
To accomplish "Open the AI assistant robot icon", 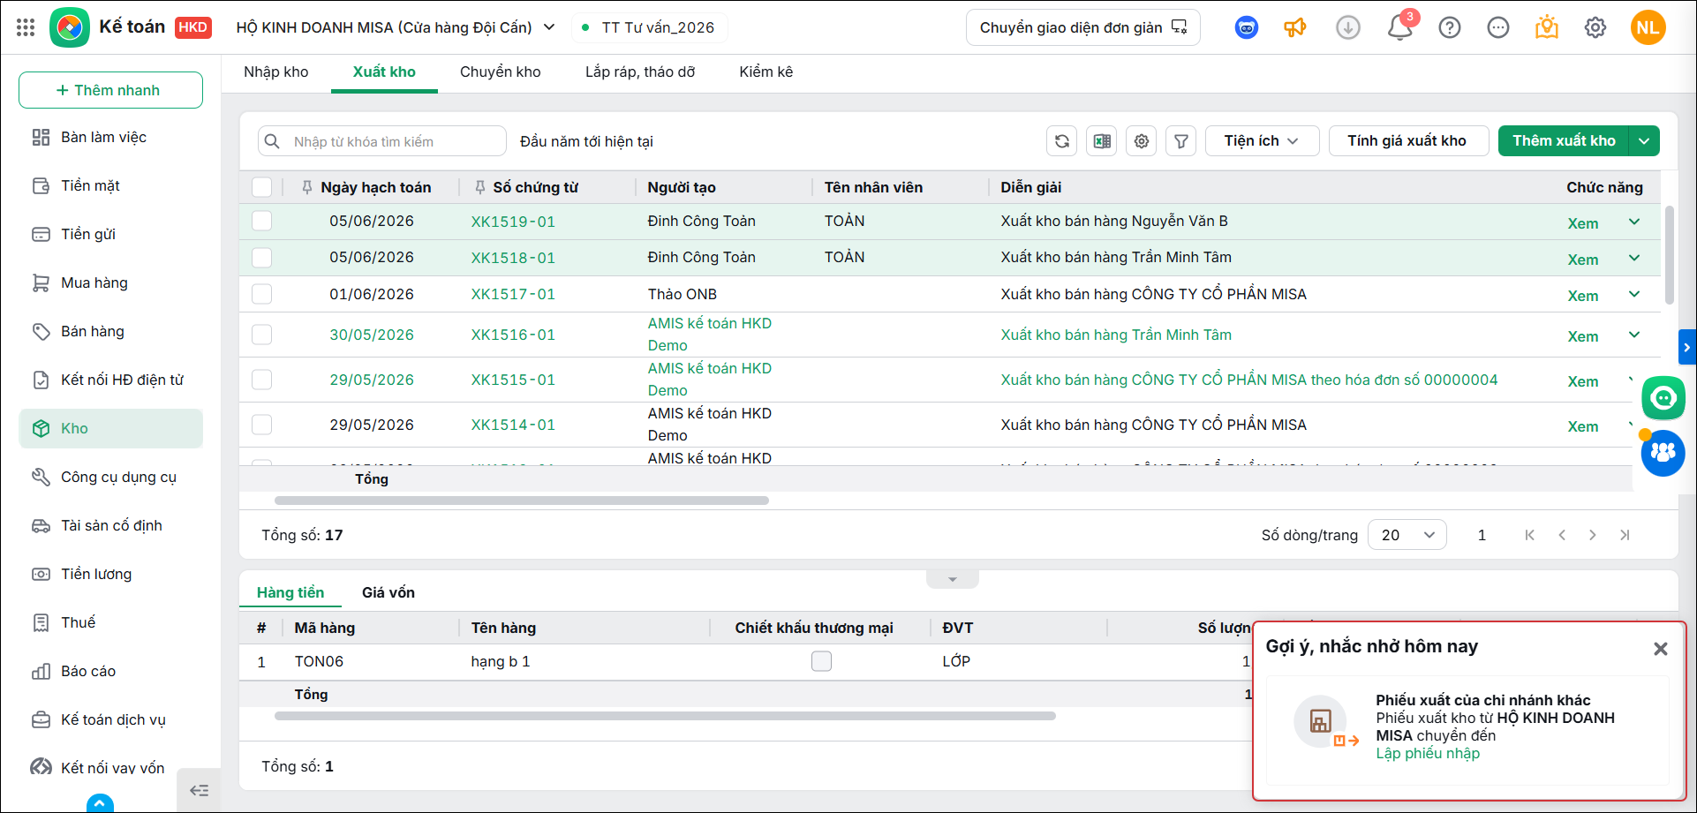I will click(1247, 28).
